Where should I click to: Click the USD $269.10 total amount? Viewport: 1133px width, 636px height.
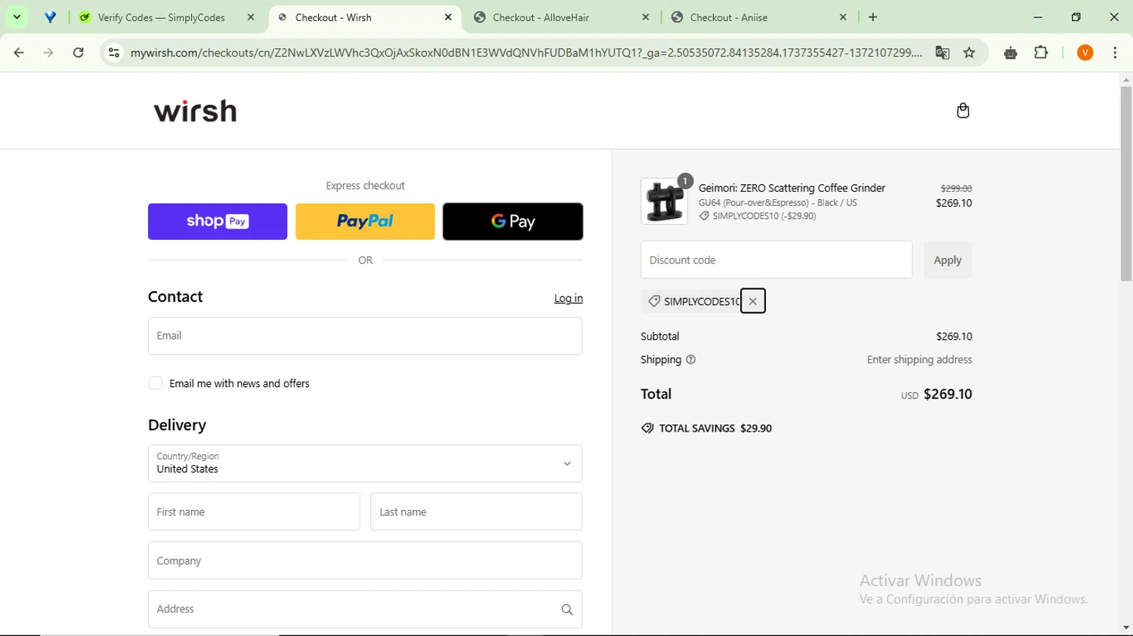[937, 394]
